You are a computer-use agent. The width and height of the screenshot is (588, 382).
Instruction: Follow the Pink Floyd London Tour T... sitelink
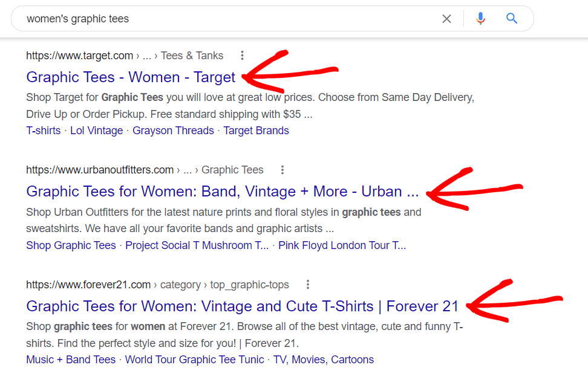342,245
